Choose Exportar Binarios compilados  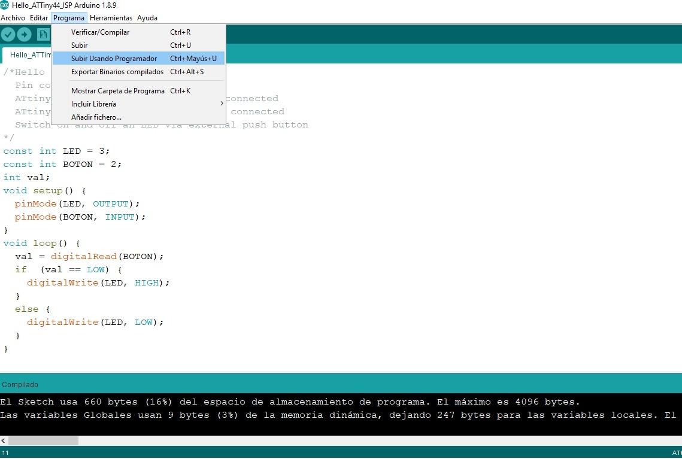point(117,72)
